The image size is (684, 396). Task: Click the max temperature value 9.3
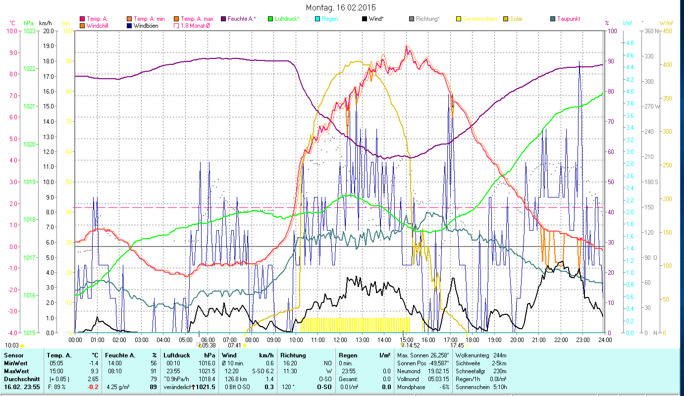(x=95, y=371)
